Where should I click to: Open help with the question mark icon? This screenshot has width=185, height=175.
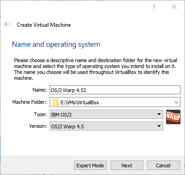[153, 7]
